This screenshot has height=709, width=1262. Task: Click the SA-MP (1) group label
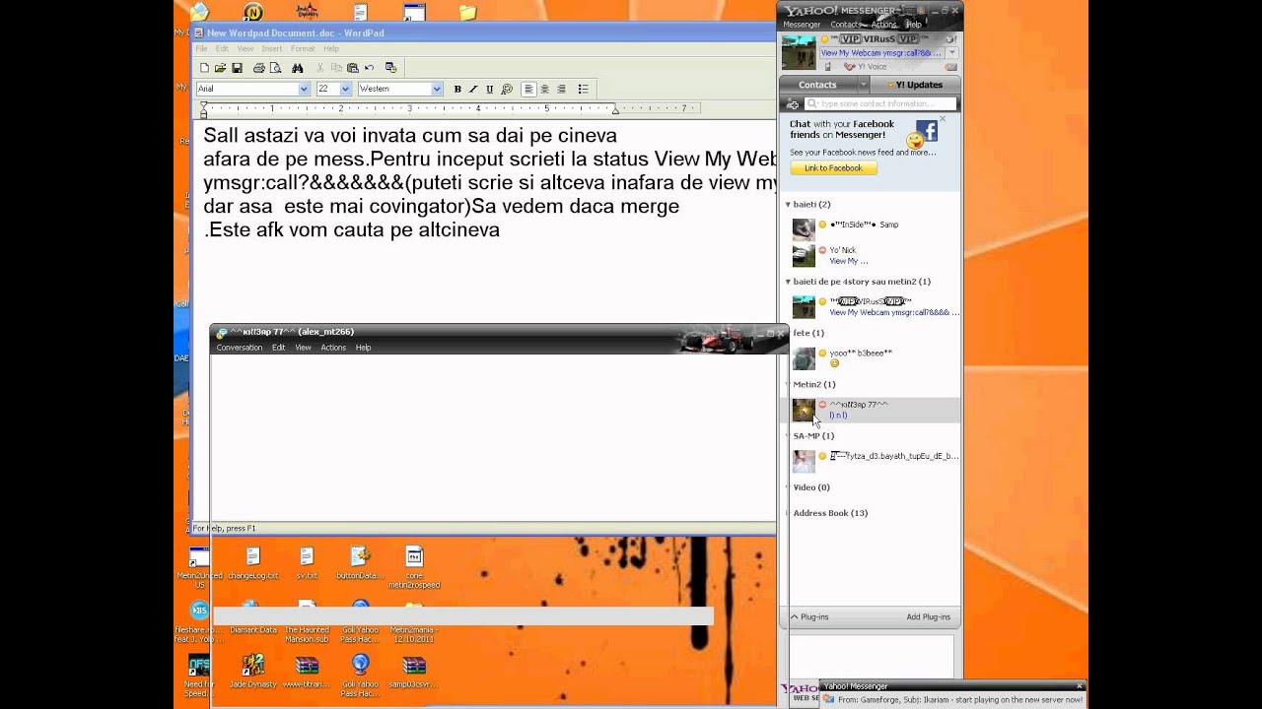coord(813,436)
